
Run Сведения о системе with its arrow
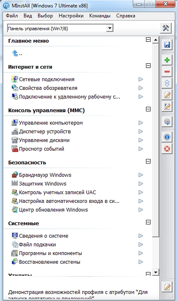click(x=141, y=236)
